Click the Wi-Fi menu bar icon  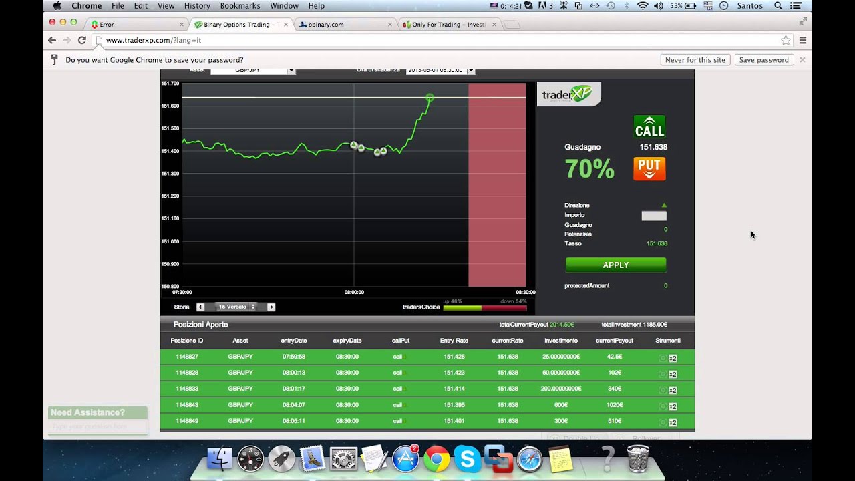(643, 5)
